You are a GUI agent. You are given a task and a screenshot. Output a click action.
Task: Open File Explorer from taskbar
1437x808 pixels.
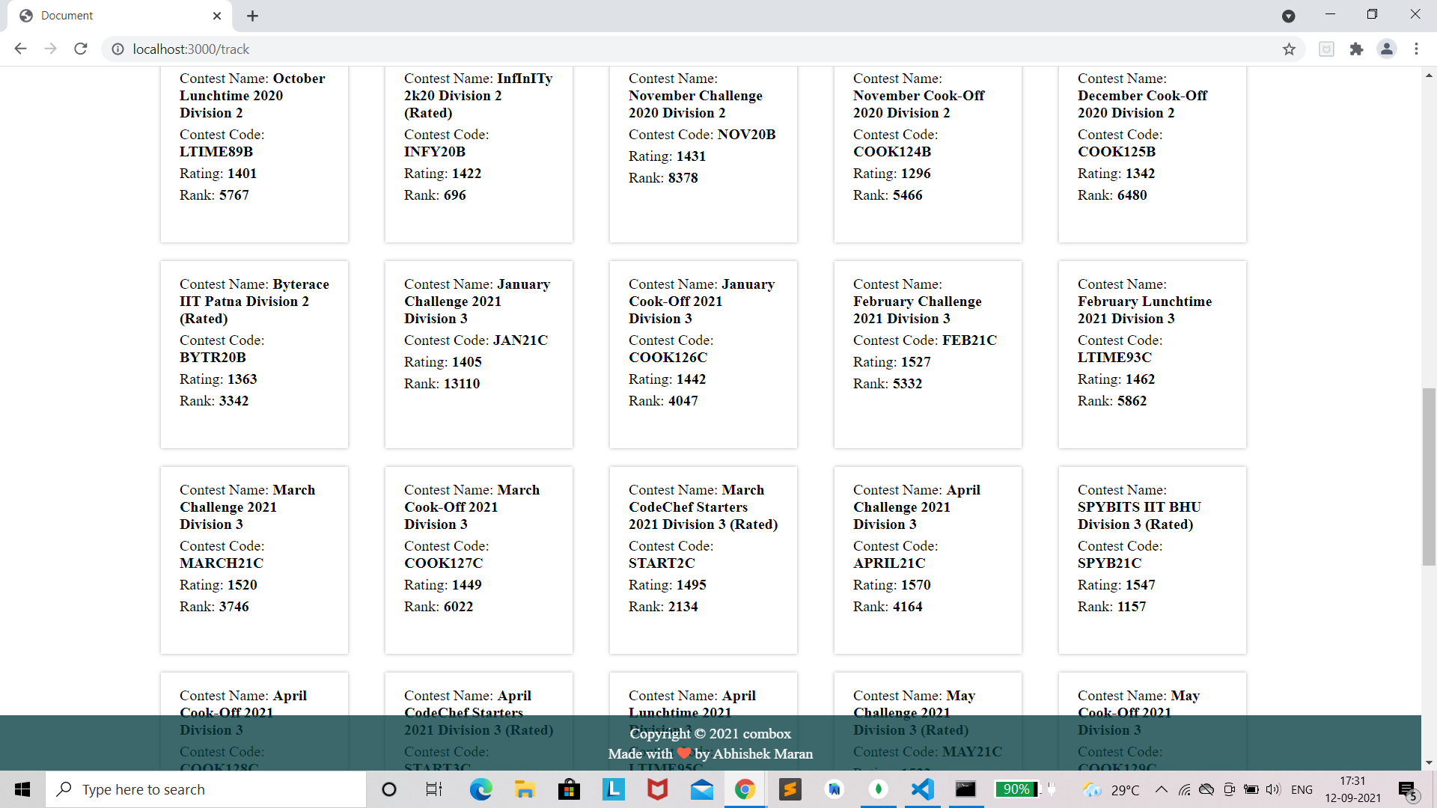click(x=525, y=789)
